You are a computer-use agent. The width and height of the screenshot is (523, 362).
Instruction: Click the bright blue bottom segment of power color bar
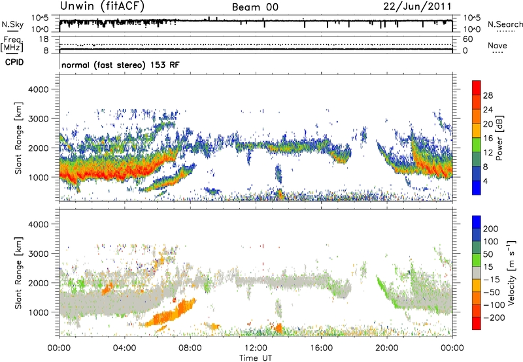click(x=477, y=188)
